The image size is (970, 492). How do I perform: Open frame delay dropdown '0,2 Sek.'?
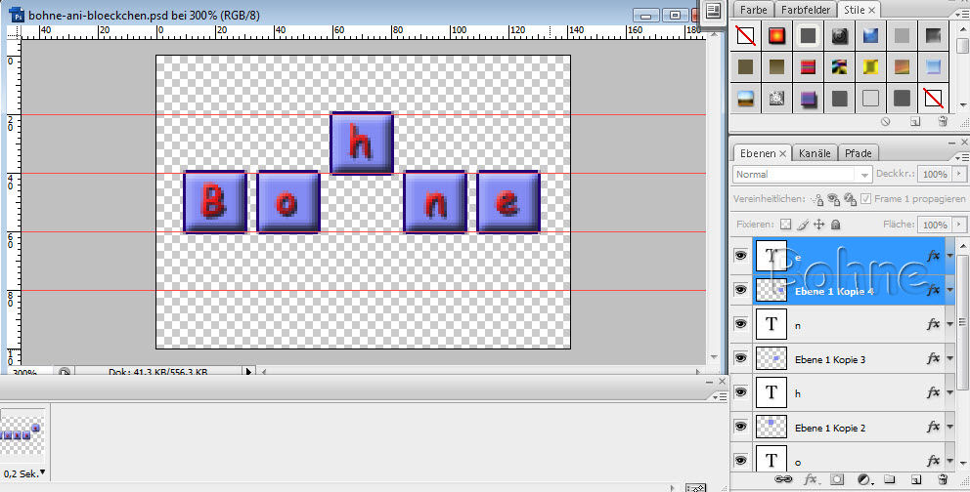coord(22,472)
